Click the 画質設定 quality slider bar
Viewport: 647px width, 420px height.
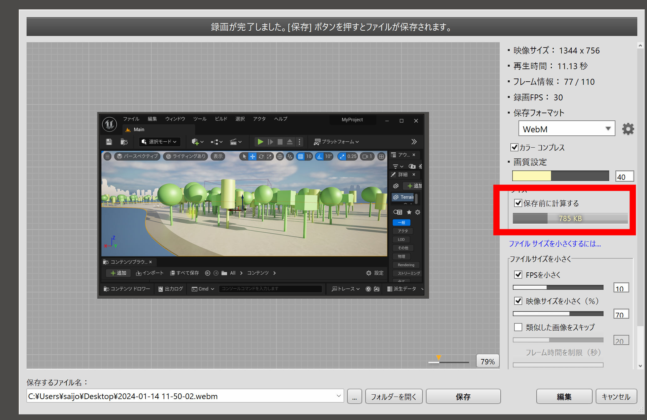click(x=560, y=176)
